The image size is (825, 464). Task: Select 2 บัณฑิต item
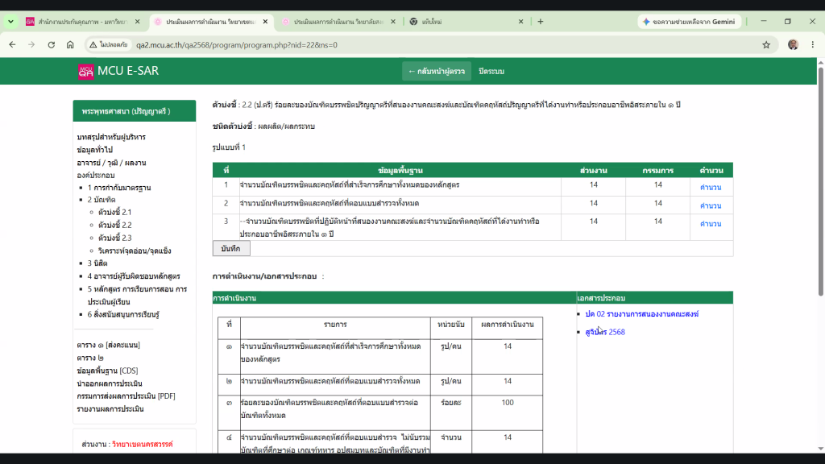coord(102,200)
